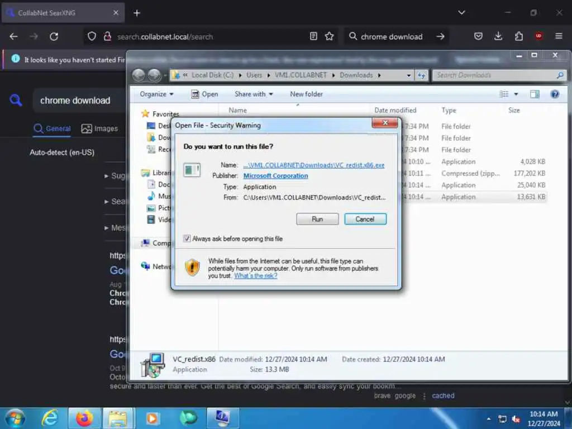Click Favorites in the navigation pane
Viewport: 572px width, 429px height.
pos(165,114)
